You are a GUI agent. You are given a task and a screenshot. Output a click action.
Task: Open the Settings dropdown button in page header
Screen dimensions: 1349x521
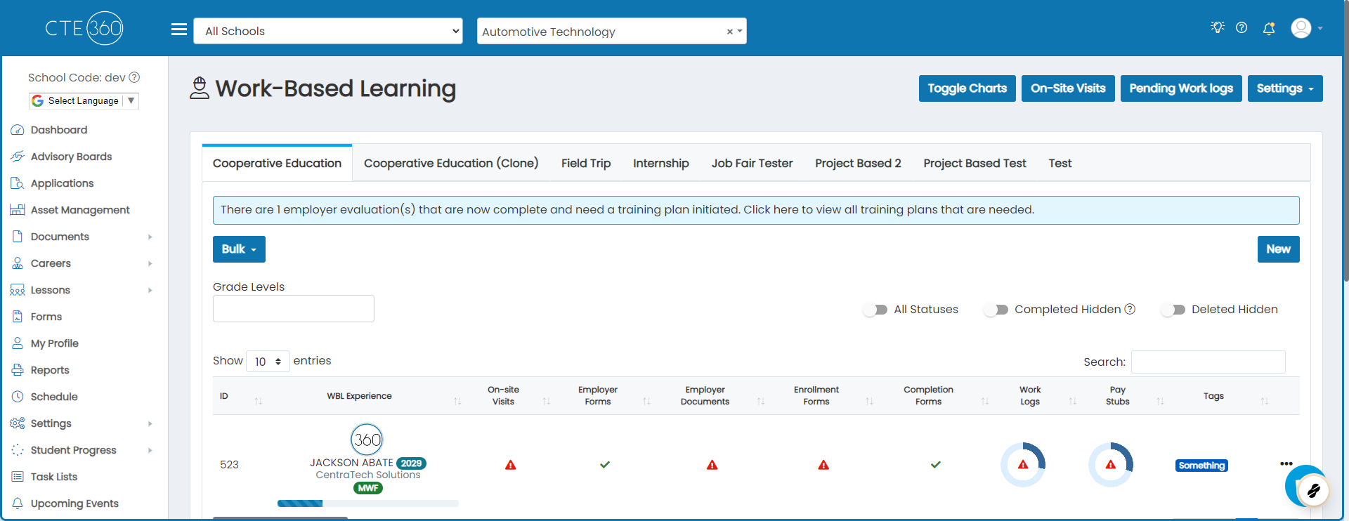pos(1285,88)
